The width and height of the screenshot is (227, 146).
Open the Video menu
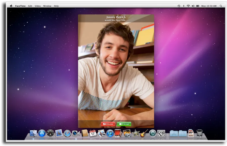[x=38, y=6]
